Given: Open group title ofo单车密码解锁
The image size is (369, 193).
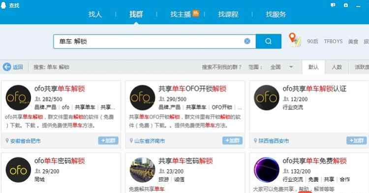Looking at the screenshot, I should [x=60, y=161].
